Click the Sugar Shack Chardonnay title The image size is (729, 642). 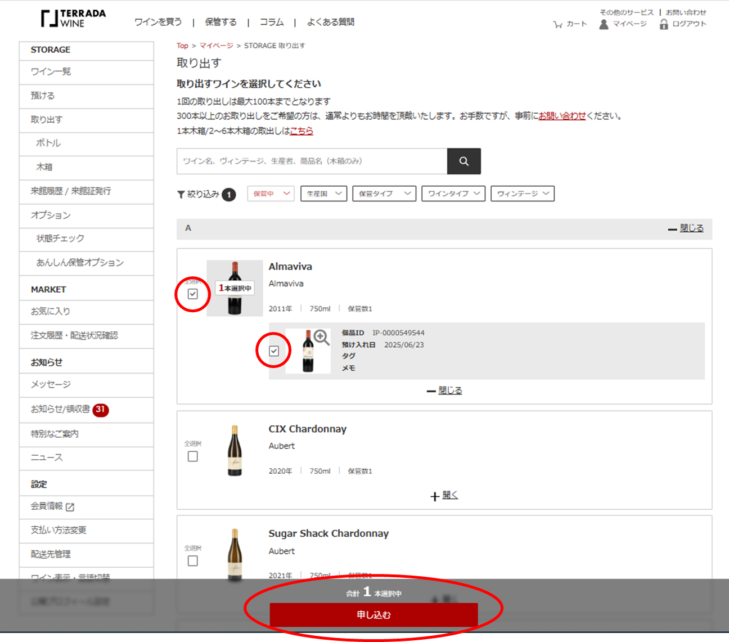click(328, 534)
